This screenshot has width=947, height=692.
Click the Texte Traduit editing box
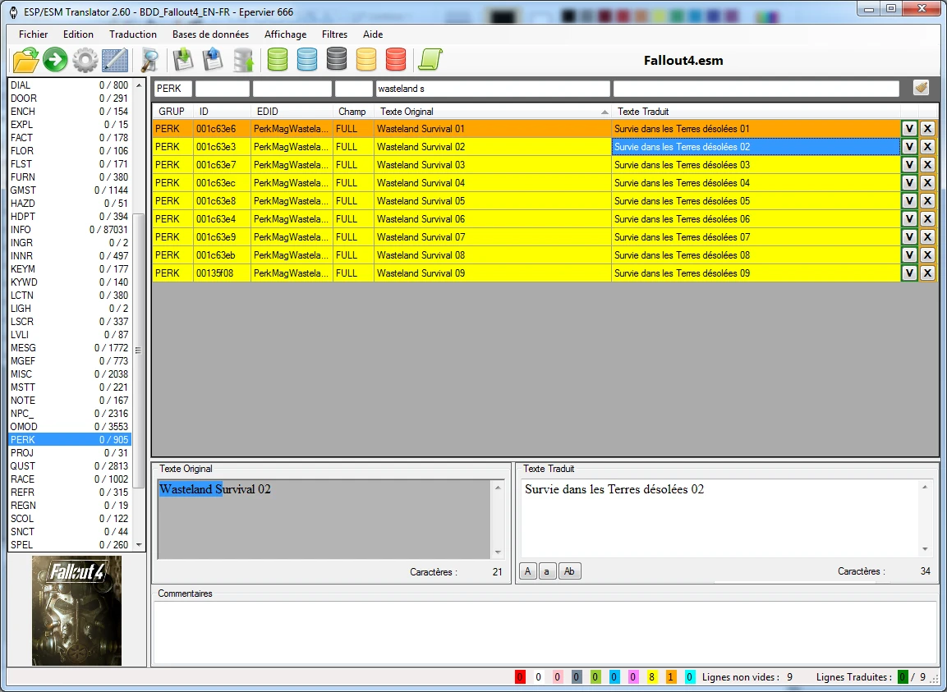720,518
